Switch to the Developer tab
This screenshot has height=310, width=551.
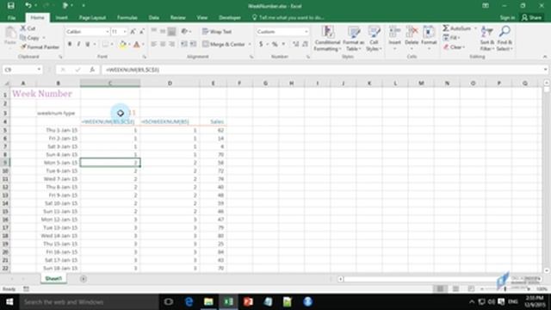click(x=230, y=17)
